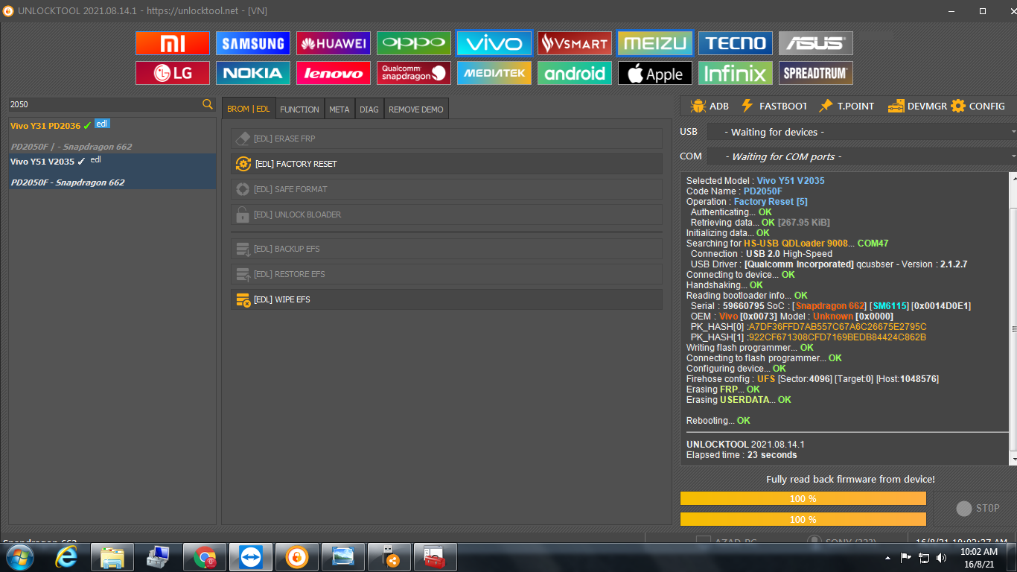This screenshot has height=572, width=1017.
Task: Switch to the BROM | EDL tab
Action: tap(249, 109)
